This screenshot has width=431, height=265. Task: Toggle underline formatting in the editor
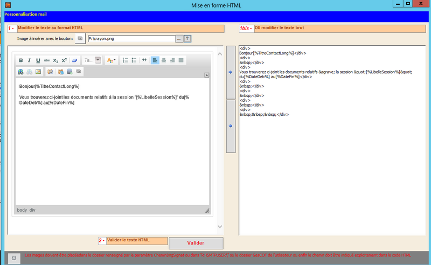tap(38, 60)
